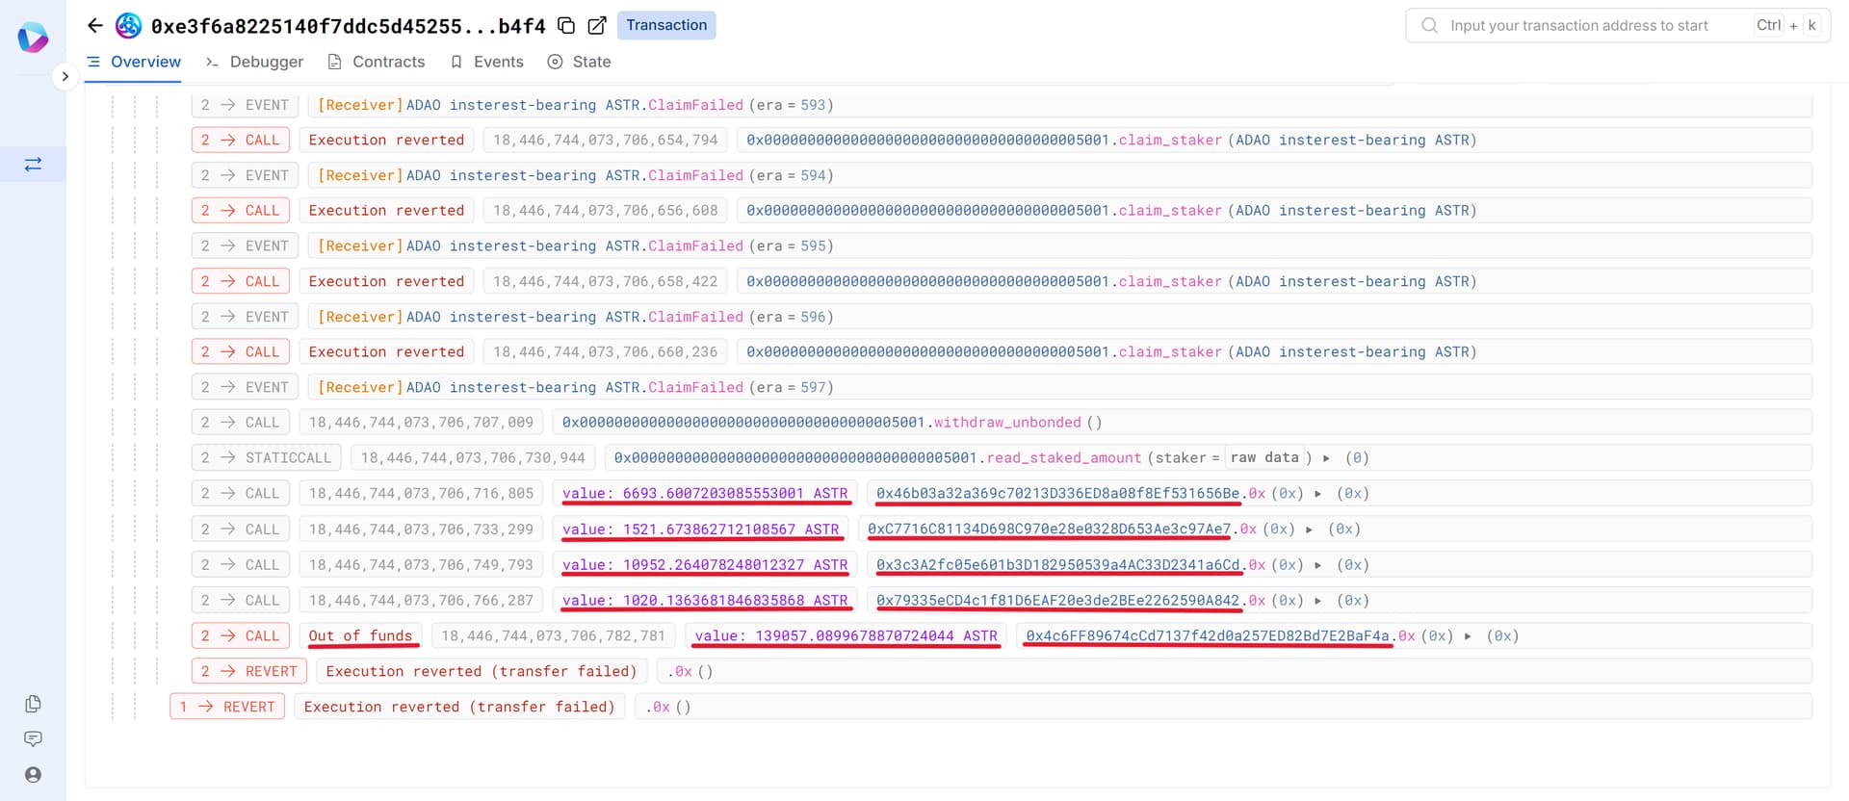Select the ClaimFailed event for era 593
The width and height of the screenshot is (1849, 801).
pos(695,105)
